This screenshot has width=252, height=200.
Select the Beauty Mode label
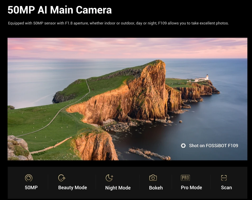72,188
